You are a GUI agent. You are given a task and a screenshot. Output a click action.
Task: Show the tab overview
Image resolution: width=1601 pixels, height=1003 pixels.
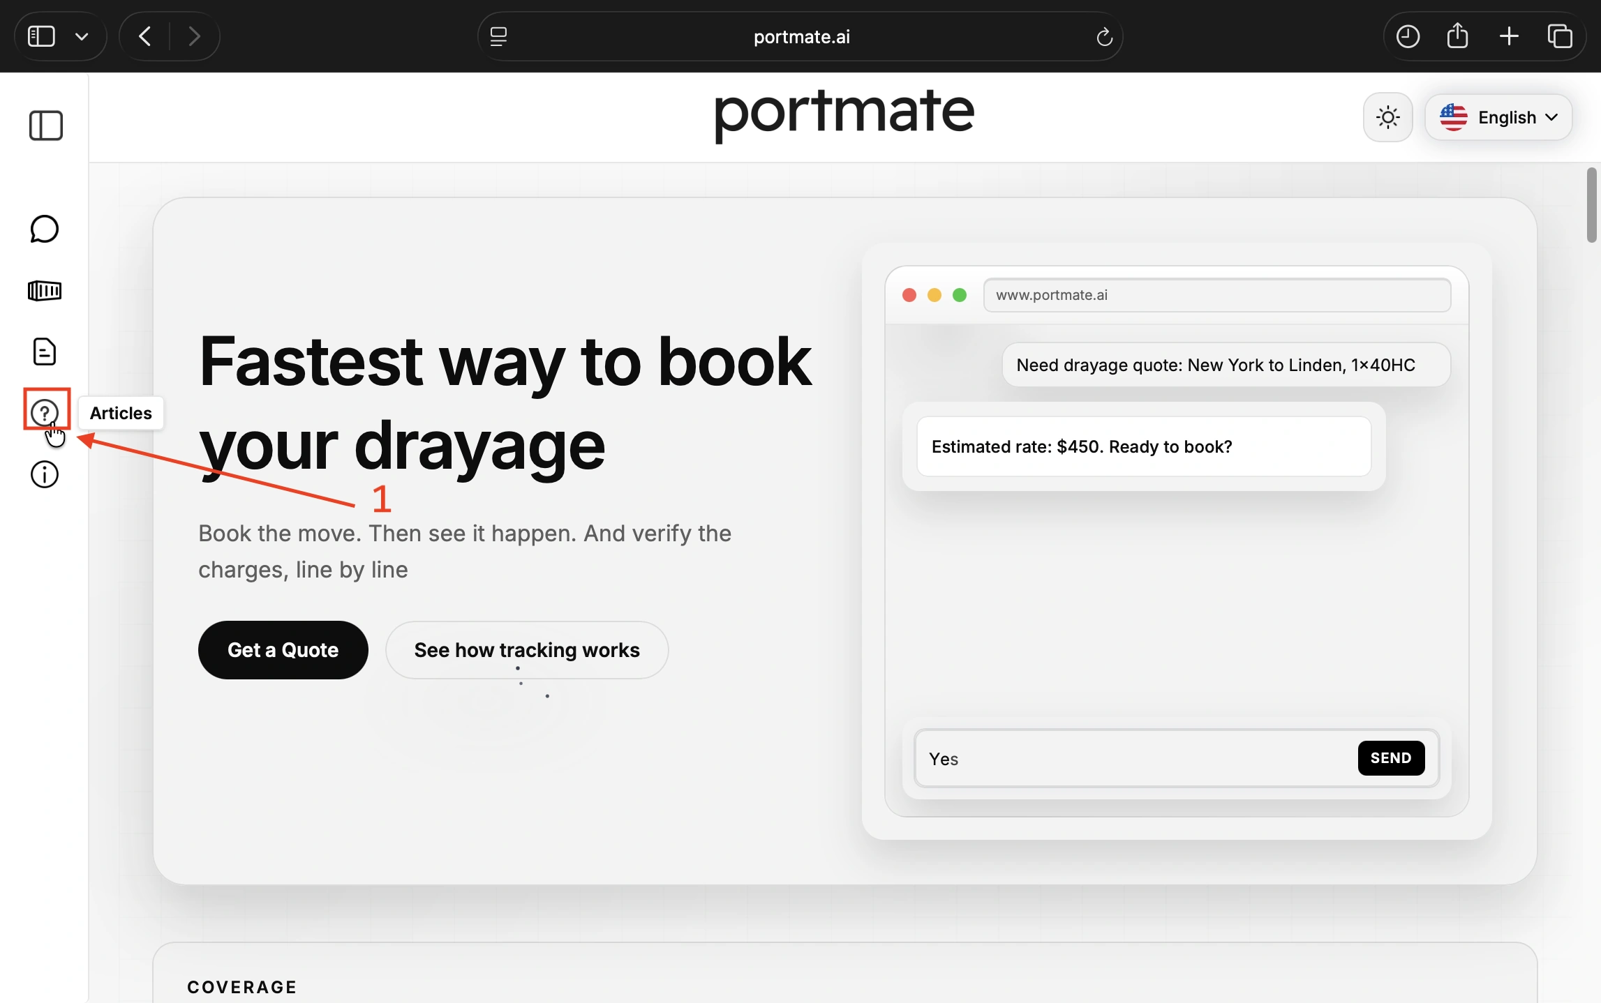(1560, 36)
